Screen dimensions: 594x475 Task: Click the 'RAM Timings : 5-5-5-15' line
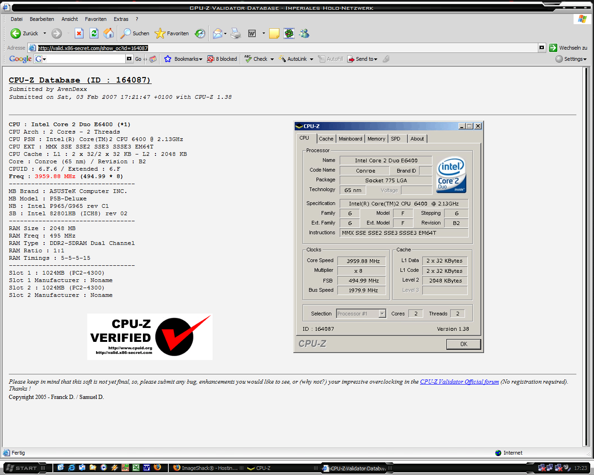pos(50,258)
